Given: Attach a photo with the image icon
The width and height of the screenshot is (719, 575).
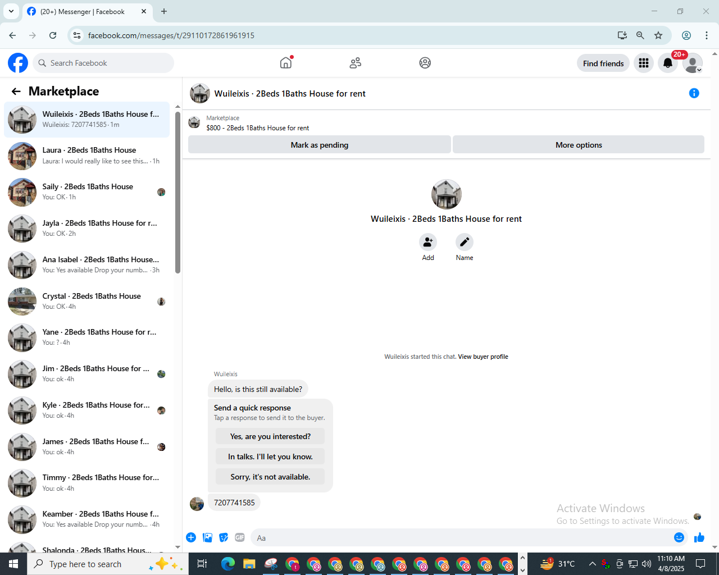Looking at the screenshot, I should pyautogui.click(x=208, y=537).
